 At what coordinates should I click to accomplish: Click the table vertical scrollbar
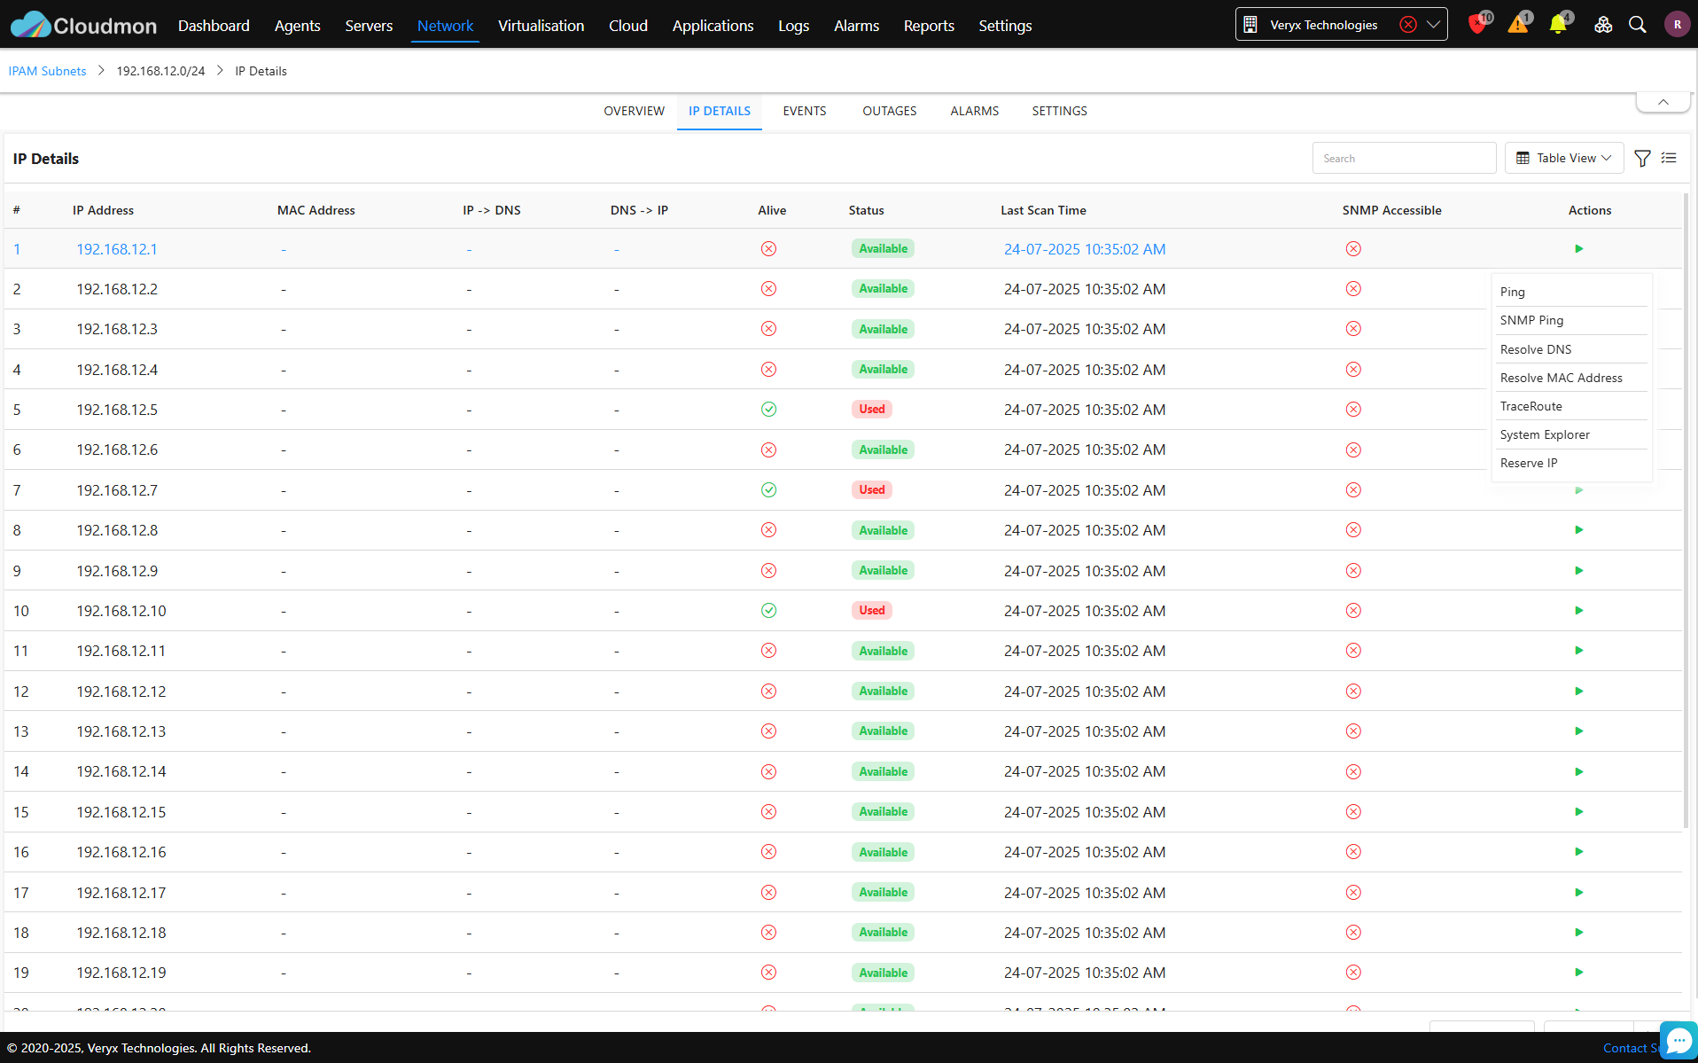click(1686, 510)
